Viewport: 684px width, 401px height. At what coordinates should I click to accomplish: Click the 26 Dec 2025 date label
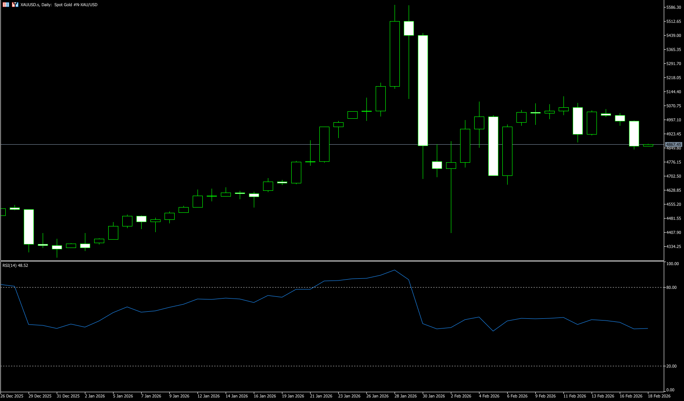12,396
